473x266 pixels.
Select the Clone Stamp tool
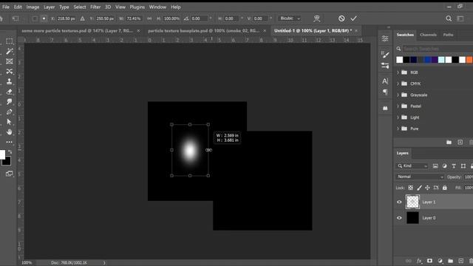coord(10,81)
